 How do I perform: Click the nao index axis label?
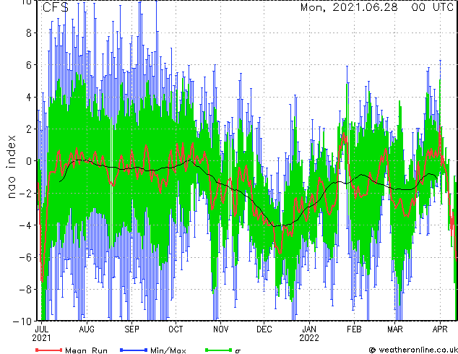[x=11, y=167]
